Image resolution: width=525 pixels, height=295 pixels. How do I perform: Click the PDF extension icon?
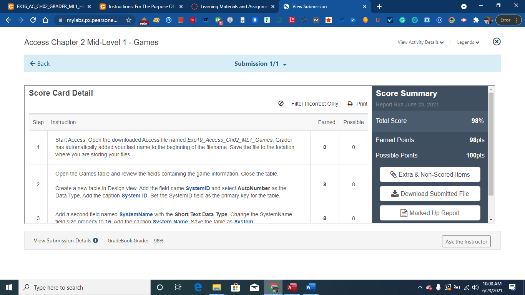click(193, 20)
